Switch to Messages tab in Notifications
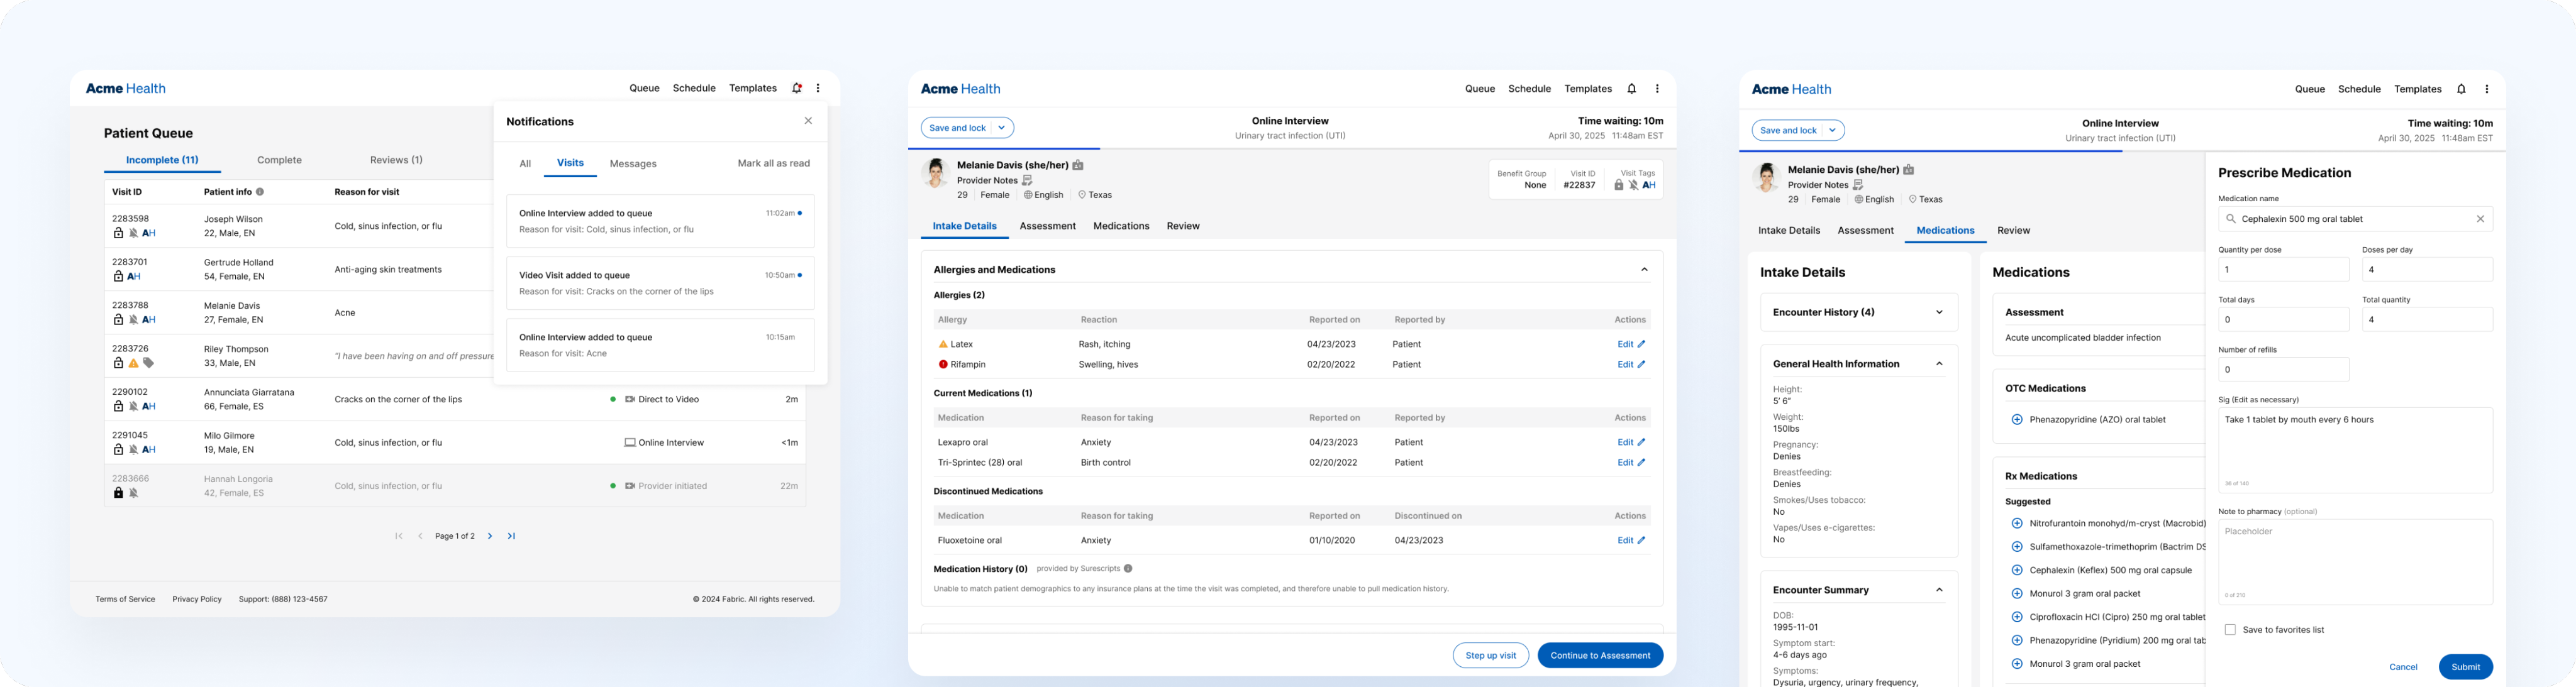This screenshot has width=2576, height=687. pos(633,164)
